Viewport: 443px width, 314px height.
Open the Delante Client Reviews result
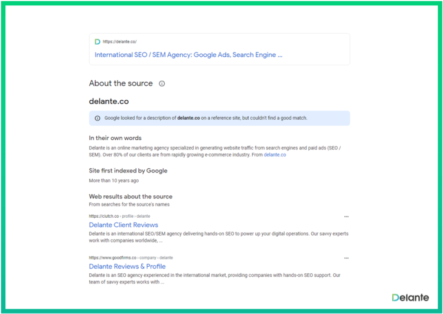123,225
